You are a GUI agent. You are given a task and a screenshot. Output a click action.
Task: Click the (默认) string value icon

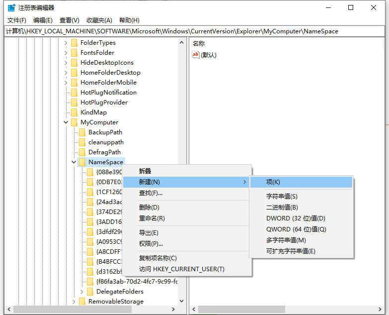point(196,55)
